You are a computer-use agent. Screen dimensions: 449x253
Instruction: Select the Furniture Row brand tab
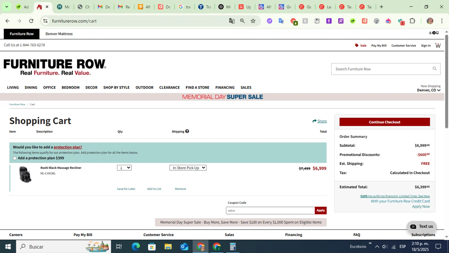tap(22, 34)
